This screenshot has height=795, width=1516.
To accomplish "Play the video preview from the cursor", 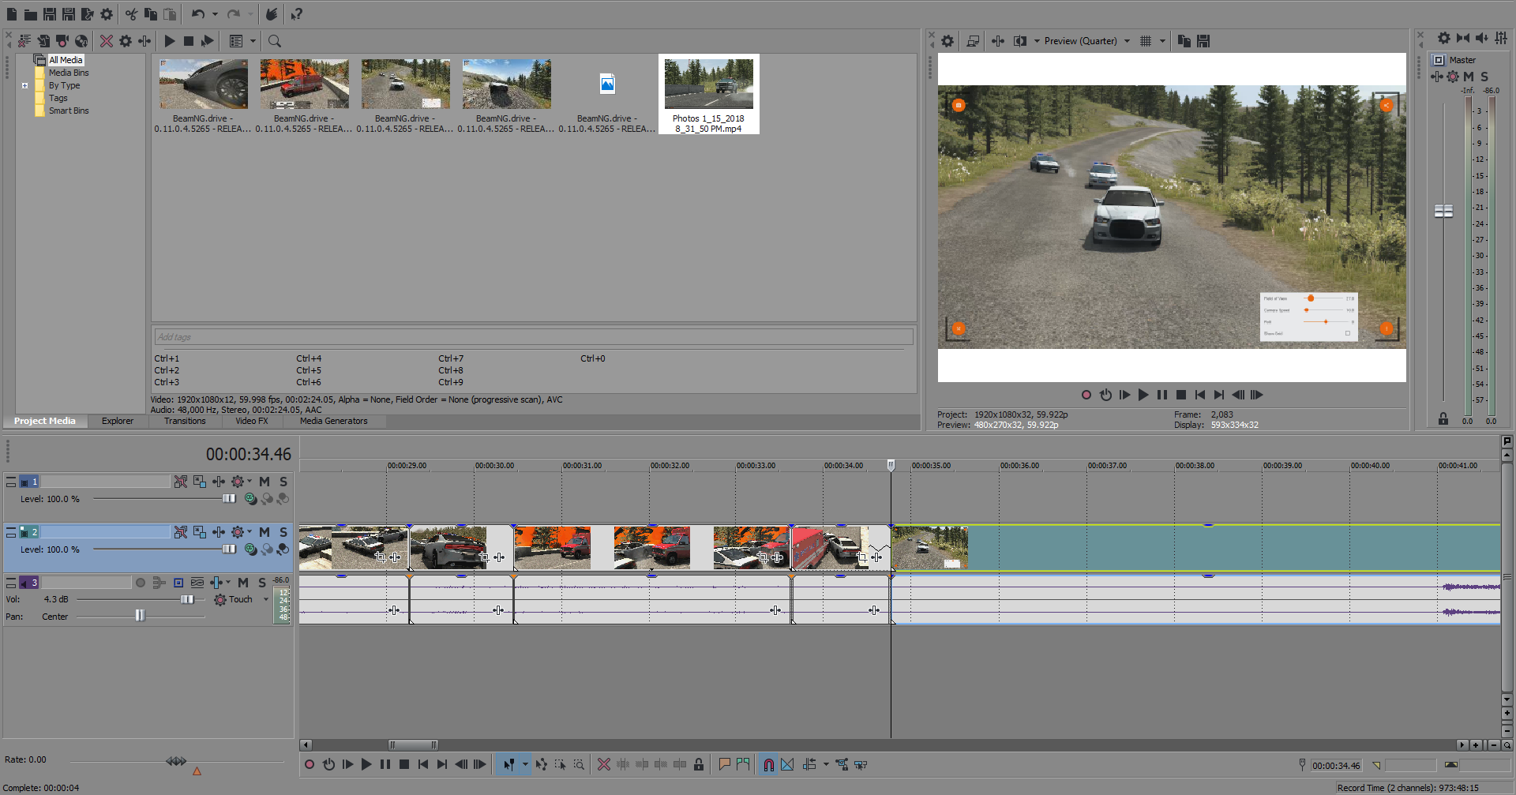I will [x=1143, y=395].
